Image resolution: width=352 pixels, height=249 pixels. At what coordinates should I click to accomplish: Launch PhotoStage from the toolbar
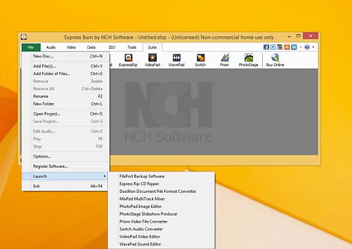pyautogui.click(x=249, y=60)
